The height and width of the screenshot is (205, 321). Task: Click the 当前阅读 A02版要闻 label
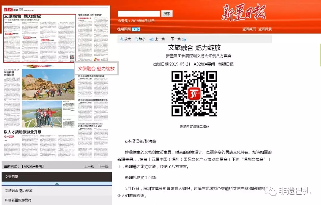24,166
